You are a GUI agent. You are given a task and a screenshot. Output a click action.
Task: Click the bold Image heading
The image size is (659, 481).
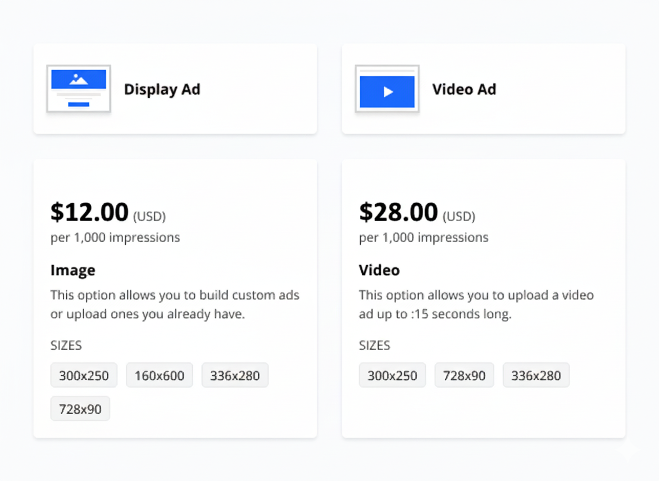(x=73, y=270)
